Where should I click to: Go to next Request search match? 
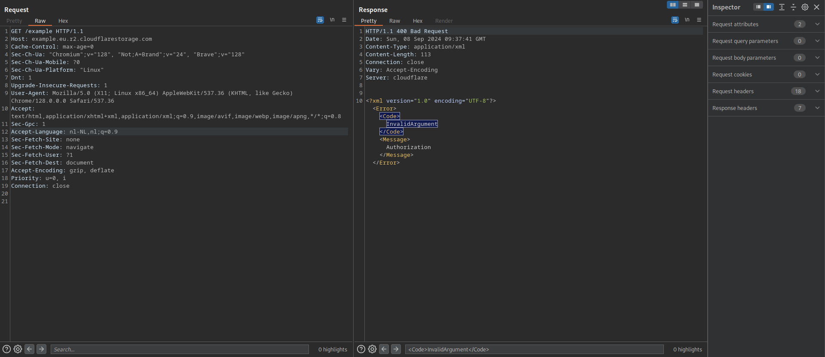[x=42, y=349]
